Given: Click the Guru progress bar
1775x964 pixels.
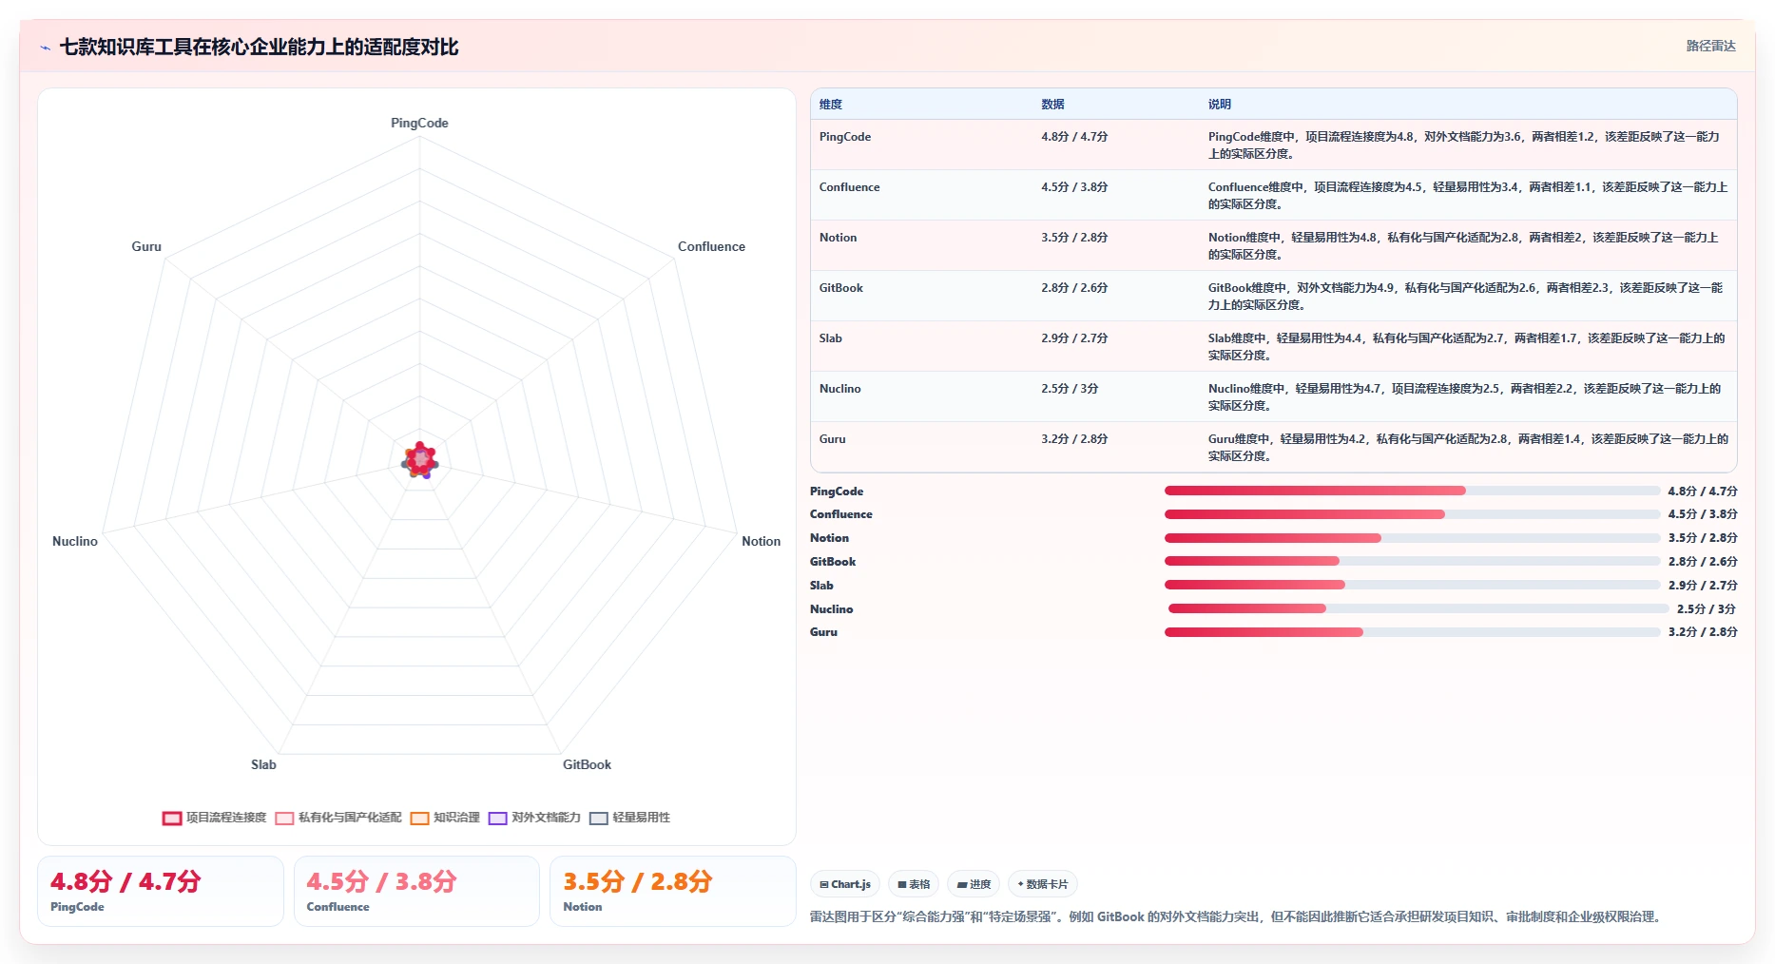Looking at the screenshot, I should click(x=1412, y=632).
